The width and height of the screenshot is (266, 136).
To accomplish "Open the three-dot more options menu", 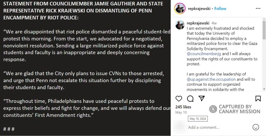I will pyautogui.click(x=258, y=9).
